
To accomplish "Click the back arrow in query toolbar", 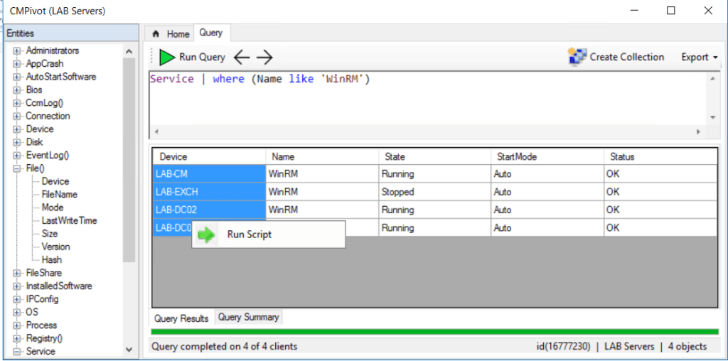I will tap(242, 58).
